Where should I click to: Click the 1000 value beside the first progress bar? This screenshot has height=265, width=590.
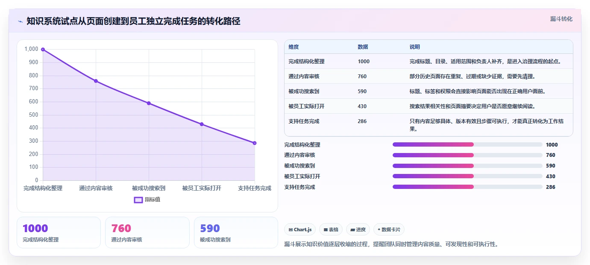(x=552, y=144)
